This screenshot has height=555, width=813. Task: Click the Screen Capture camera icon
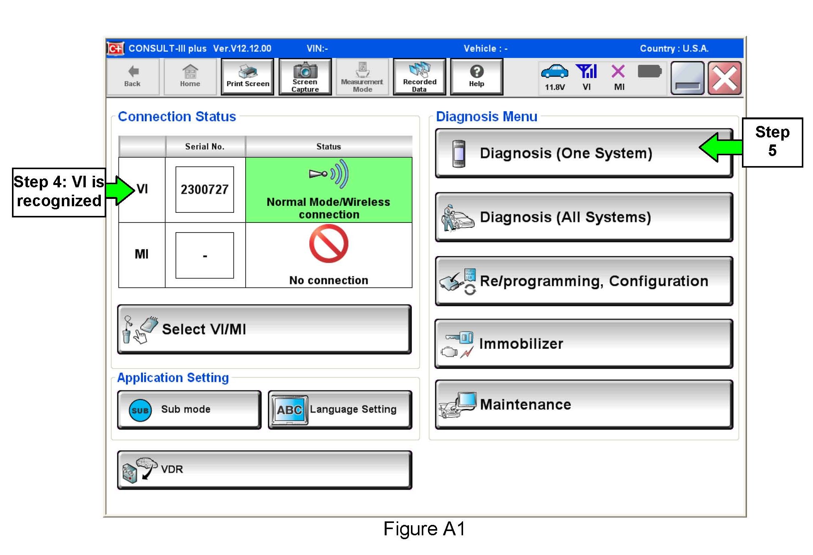click(x=305, y=71)
